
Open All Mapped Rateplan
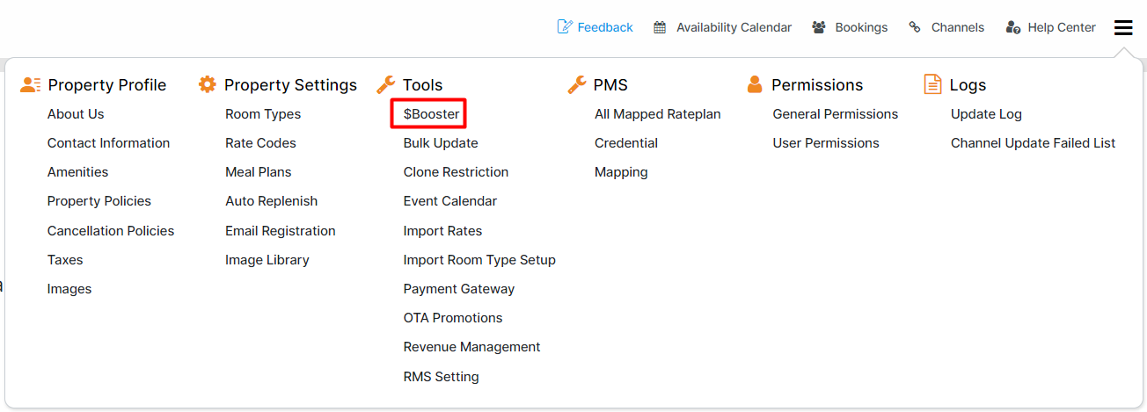pyautogui.click(x=658, y=114)
